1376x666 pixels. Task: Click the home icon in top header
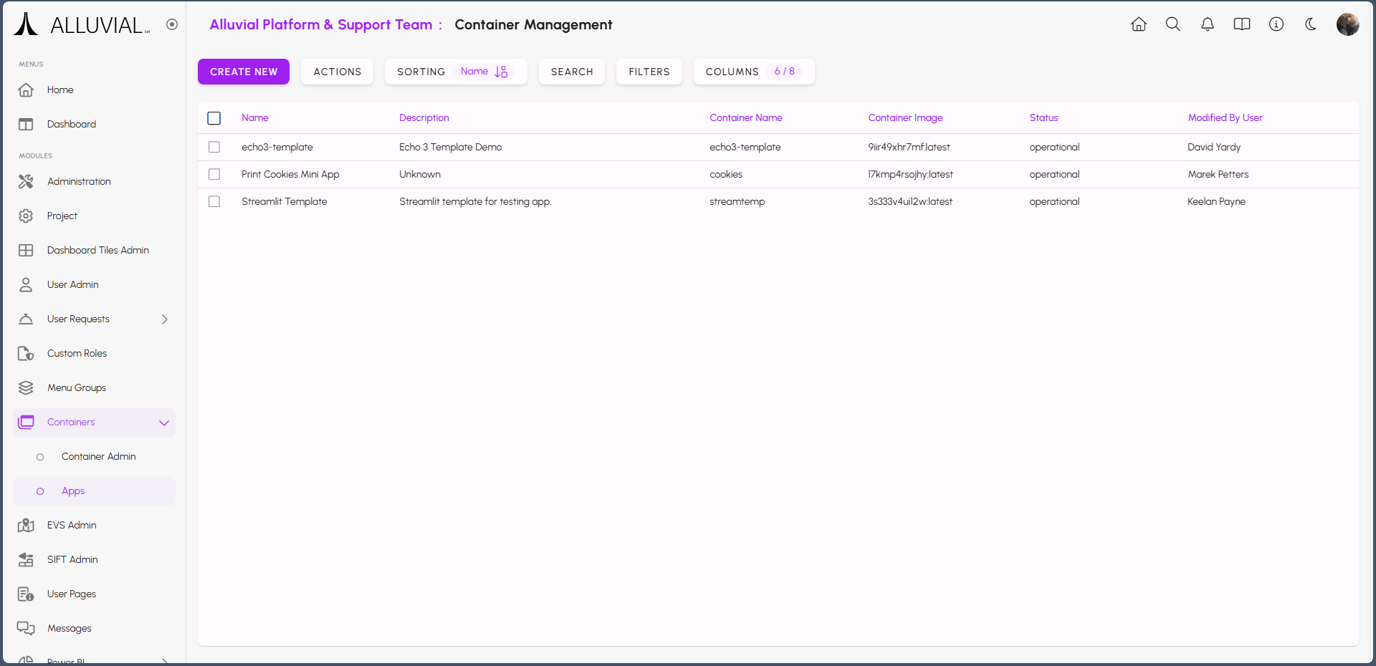click(1138, 24)
